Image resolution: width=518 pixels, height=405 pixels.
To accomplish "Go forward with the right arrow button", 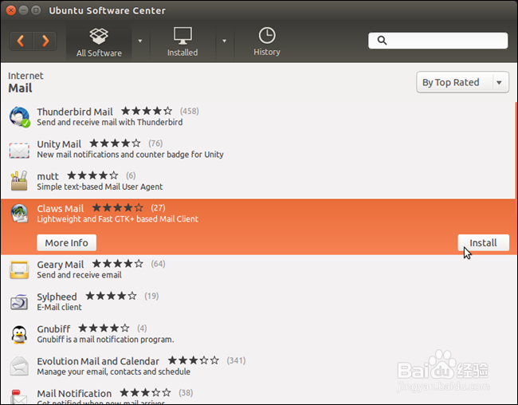I will click(45, 41).
